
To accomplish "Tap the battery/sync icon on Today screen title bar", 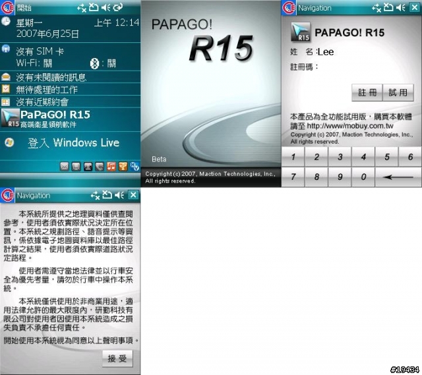I will 94,7.
